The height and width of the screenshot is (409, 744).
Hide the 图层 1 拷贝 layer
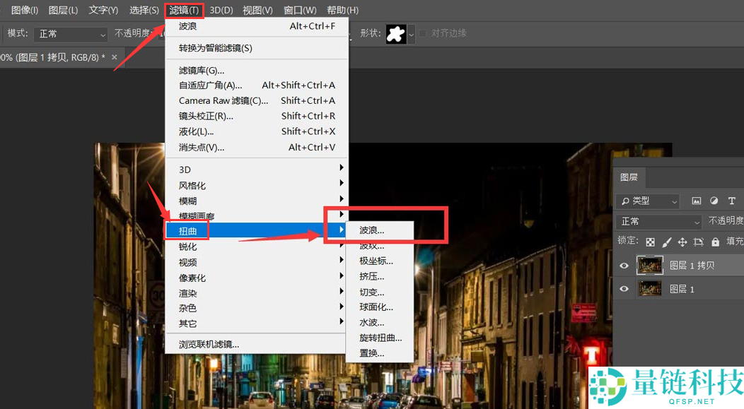pyautogui.click(x=624, y=266)
